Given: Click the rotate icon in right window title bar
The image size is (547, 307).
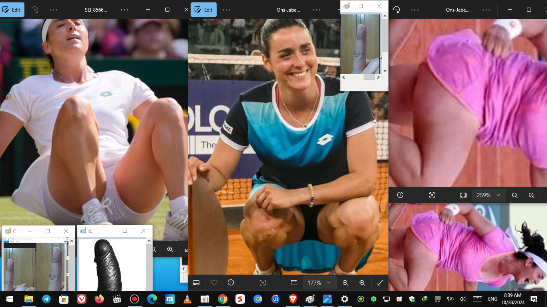Looking at the screenshot, I should click(x=396, y=10).
